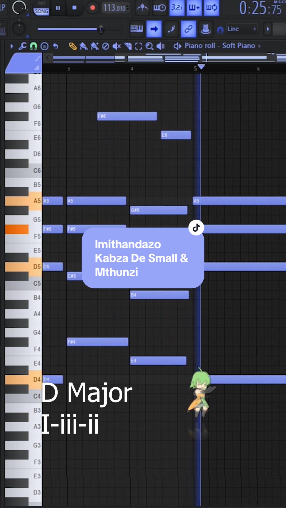Switch to SONG mode
The width and height of the screenshot is (286, 508).
coord(41,11)
